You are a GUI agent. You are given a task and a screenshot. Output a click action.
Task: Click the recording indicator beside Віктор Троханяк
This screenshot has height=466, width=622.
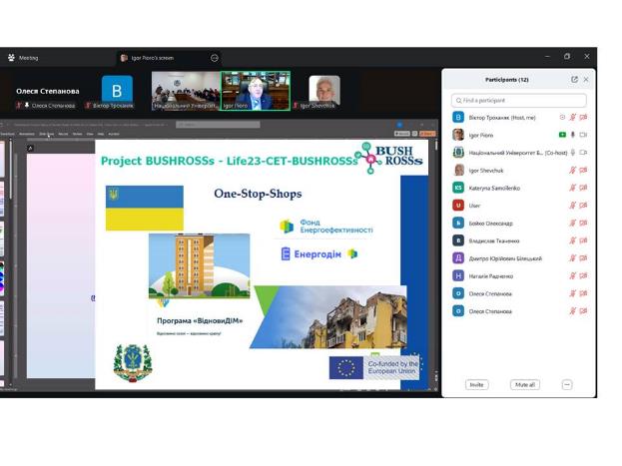(x=562, y=118)
